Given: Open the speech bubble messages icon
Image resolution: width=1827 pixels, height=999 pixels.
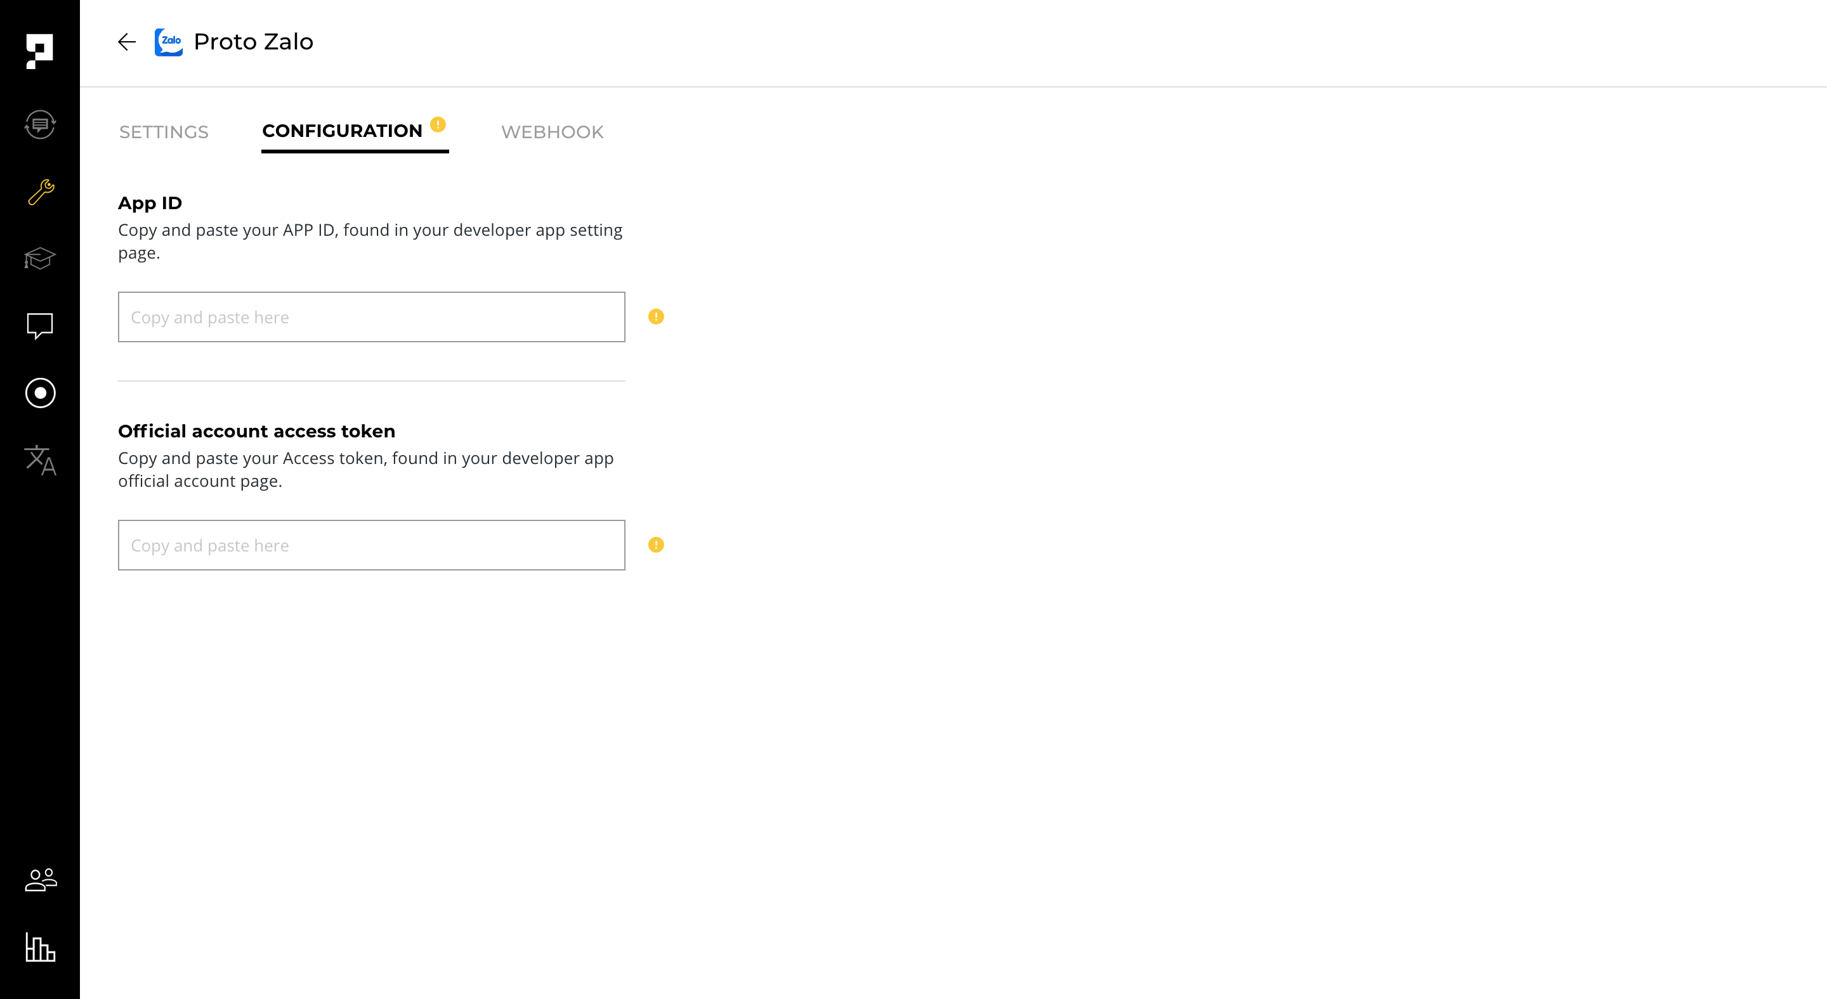Looking at the screenshot, I should [40, 326].
